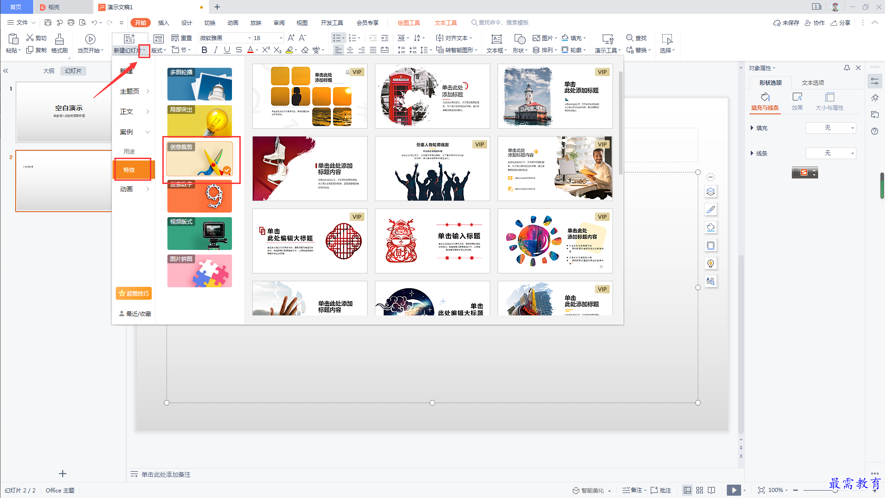Toggle bullet list formatting
Viewport: 885px width, 498px height.
337,38
